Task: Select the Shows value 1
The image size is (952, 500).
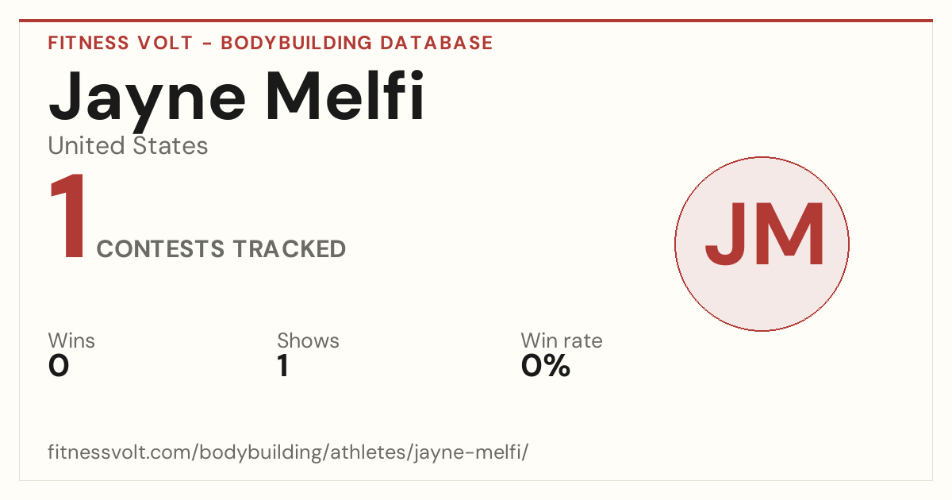Action: tap(282, 366)
